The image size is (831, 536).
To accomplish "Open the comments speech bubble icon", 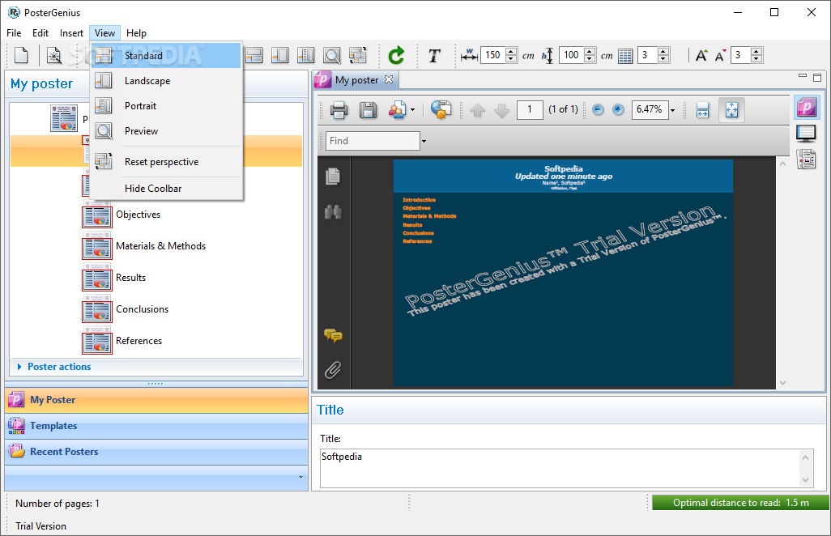I will (x=333, y=335).
